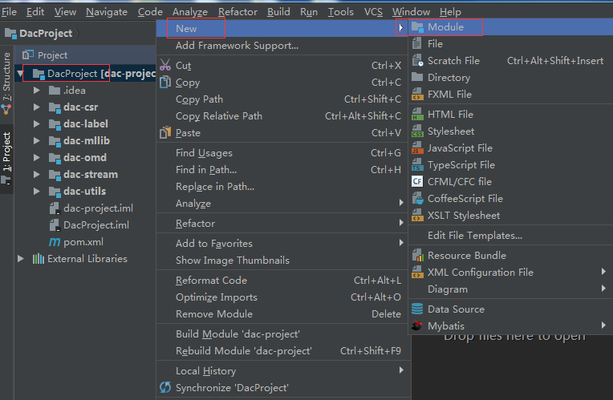This screenshot has height=400, width=613.
Task: Click the Module folder icon in submenu
Action: click(x=417, y=27)
